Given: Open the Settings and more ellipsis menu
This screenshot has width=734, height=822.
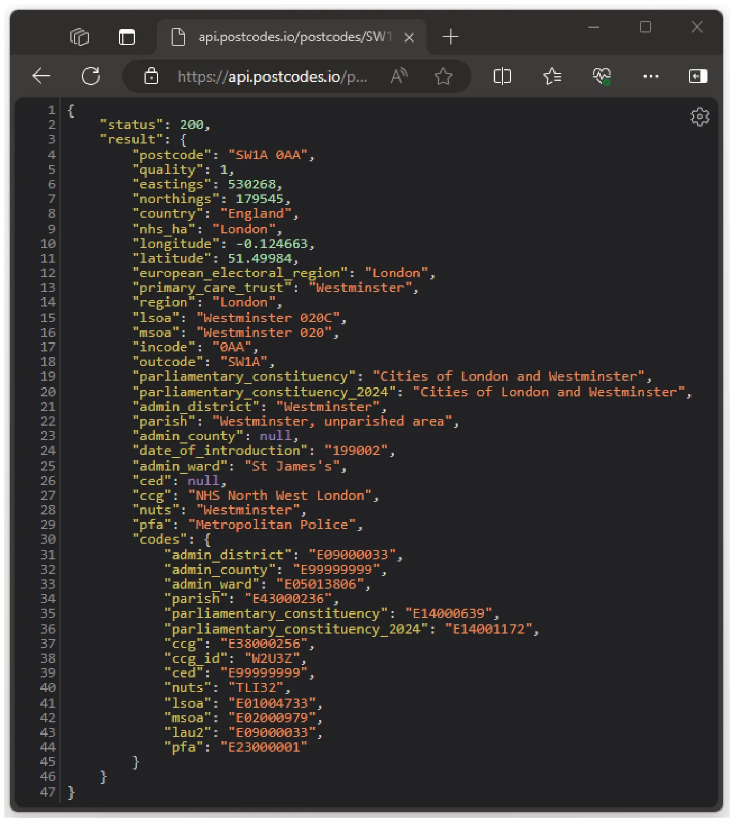Looking at the screenshot, I should pyautogui.click(x=651, y=76).
